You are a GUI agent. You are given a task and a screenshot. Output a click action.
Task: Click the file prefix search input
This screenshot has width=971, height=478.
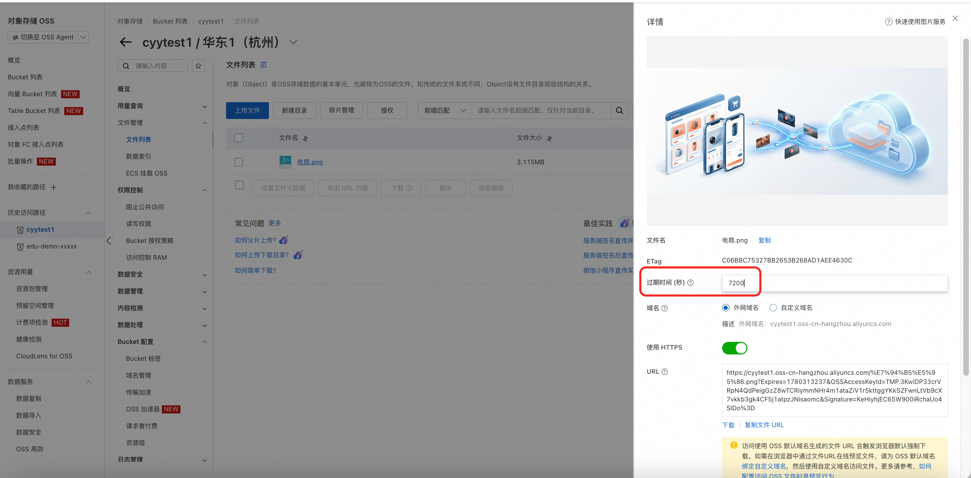[x=541, y=111]
